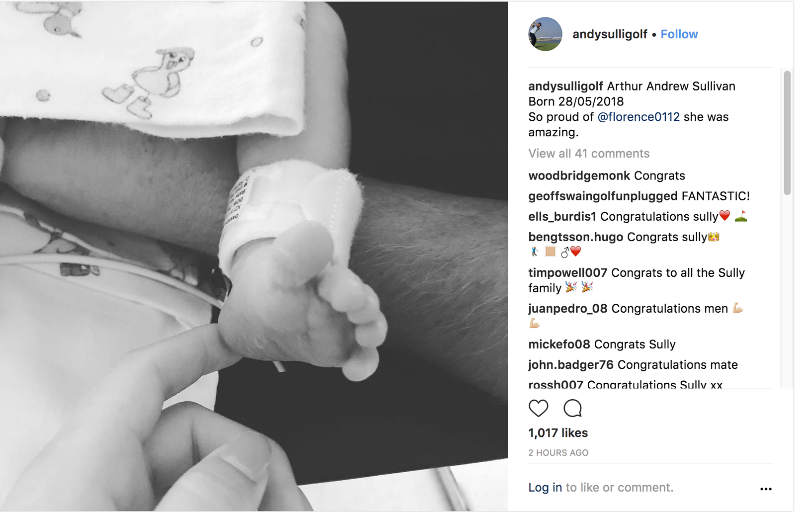Image resolution: width=795 pixels, height=512 pixels.
Task: Open juanpedro_08 commenter profile
Action: 567,309
